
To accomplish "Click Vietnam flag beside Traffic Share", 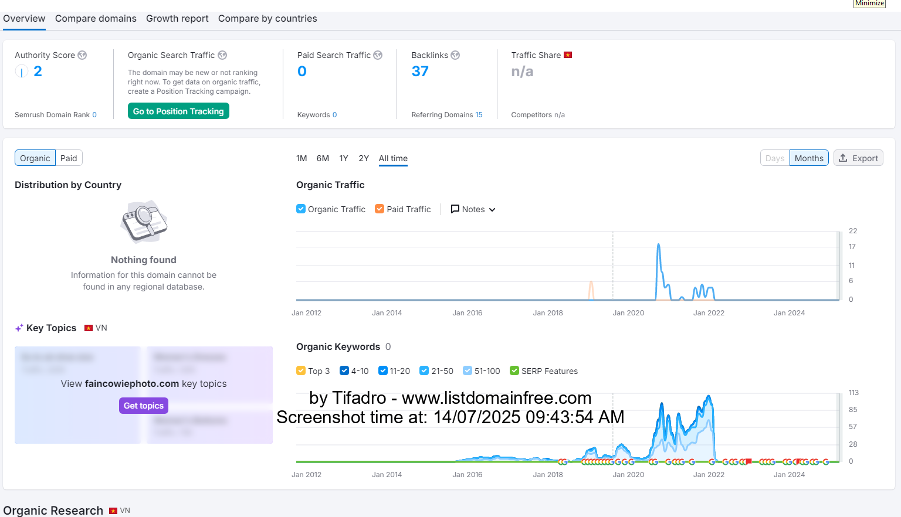I will click(568, 55).
